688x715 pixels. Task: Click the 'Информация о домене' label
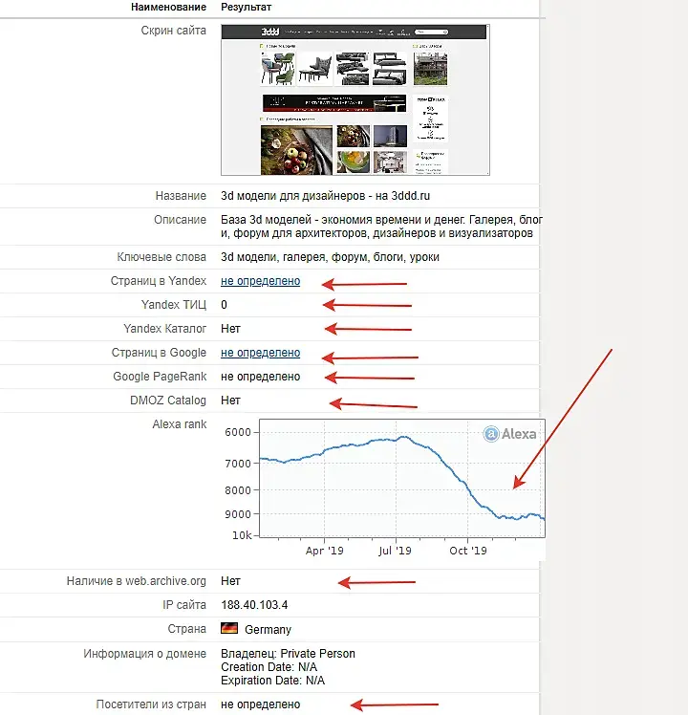tap(145, 654)
